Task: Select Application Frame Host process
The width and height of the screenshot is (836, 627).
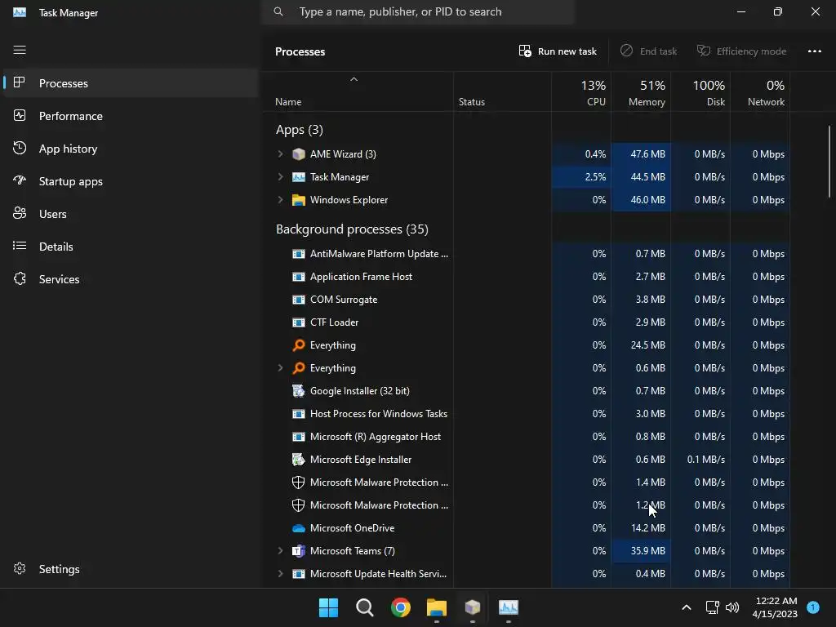Action: point(526,277)
